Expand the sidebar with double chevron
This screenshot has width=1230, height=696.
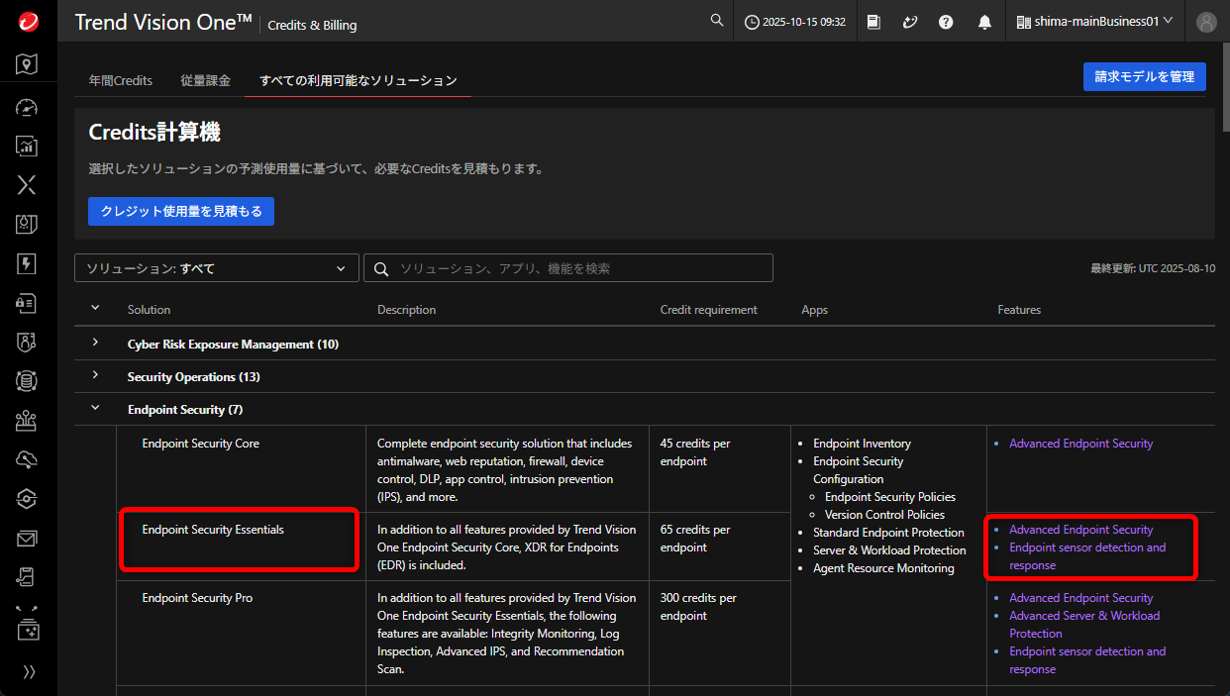29,672
